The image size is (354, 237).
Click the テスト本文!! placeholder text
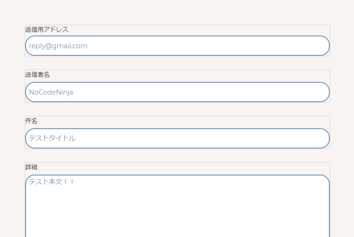tap(52, 182)
